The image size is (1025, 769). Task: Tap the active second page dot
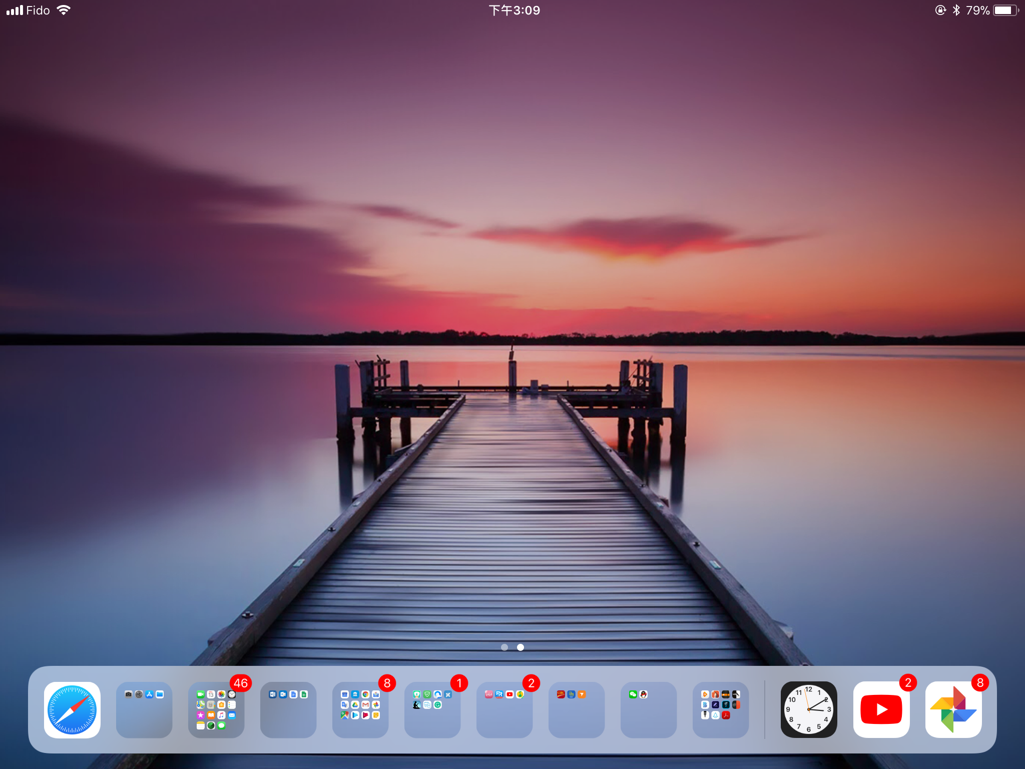(521, 647)
